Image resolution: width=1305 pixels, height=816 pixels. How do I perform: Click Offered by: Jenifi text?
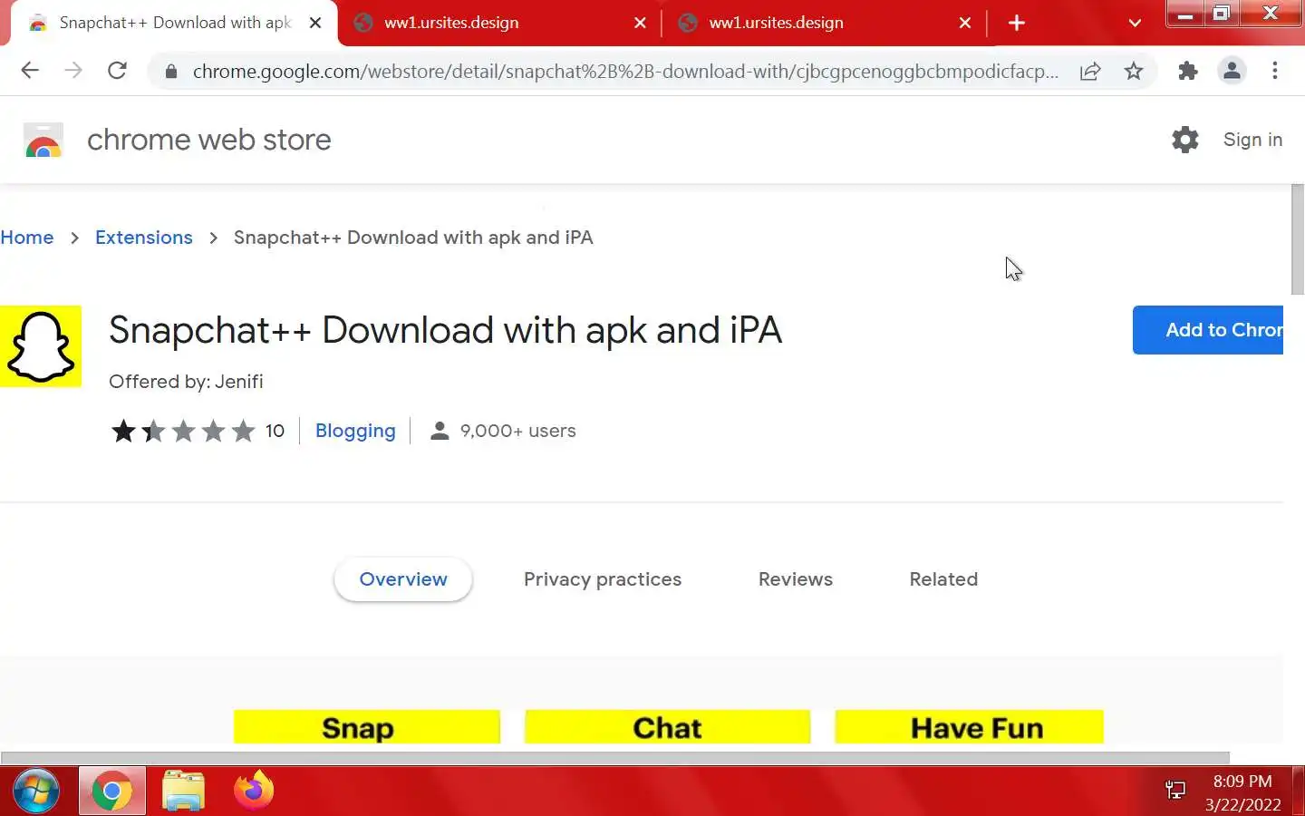point(186,382)
